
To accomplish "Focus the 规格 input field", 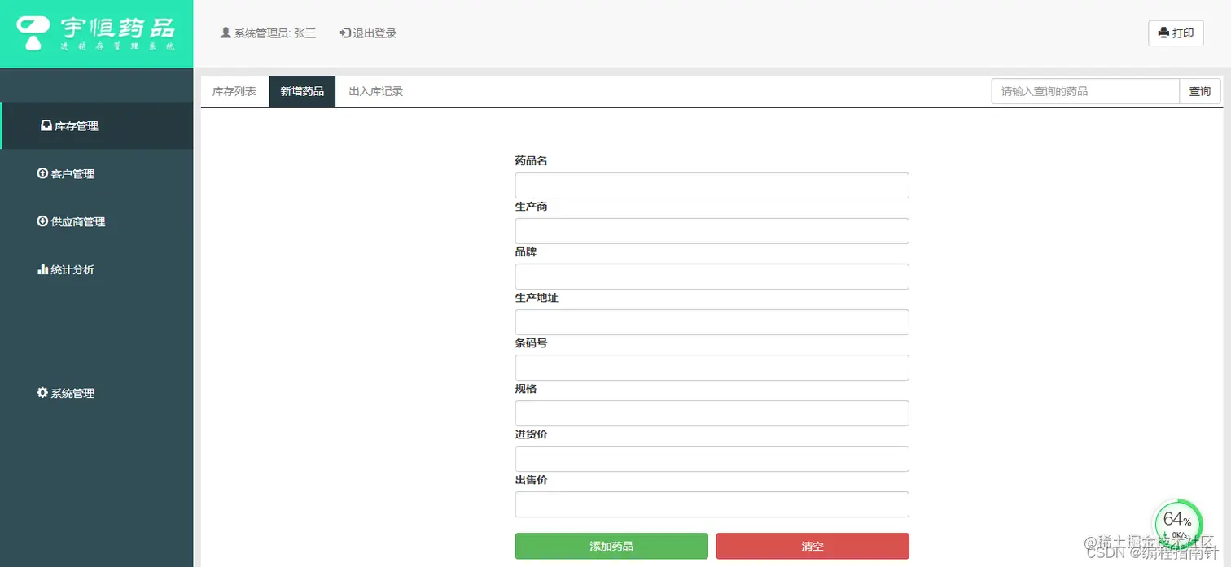I will coord(712,413).
